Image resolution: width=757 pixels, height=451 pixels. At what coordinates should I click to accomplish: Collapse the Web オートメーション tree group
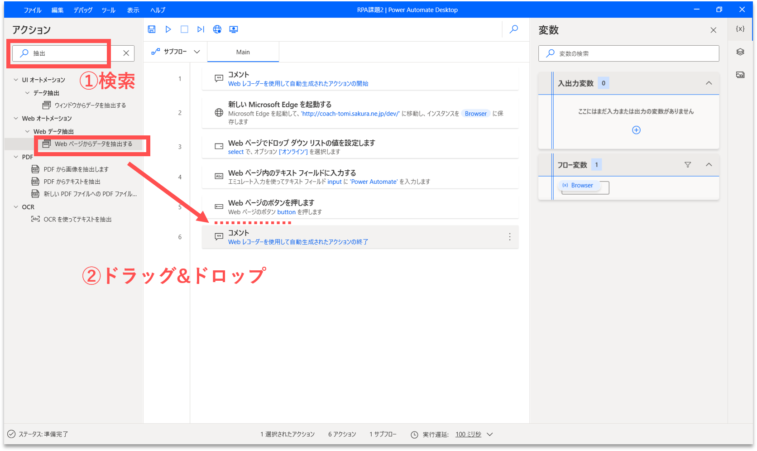click(16, 119)
